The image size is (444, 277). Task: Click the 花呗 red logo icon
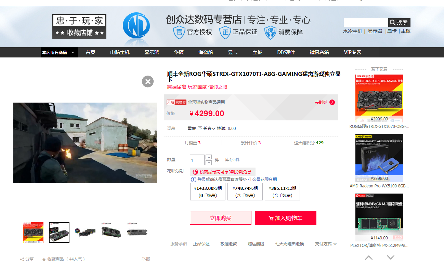click(x=195, y=172)
